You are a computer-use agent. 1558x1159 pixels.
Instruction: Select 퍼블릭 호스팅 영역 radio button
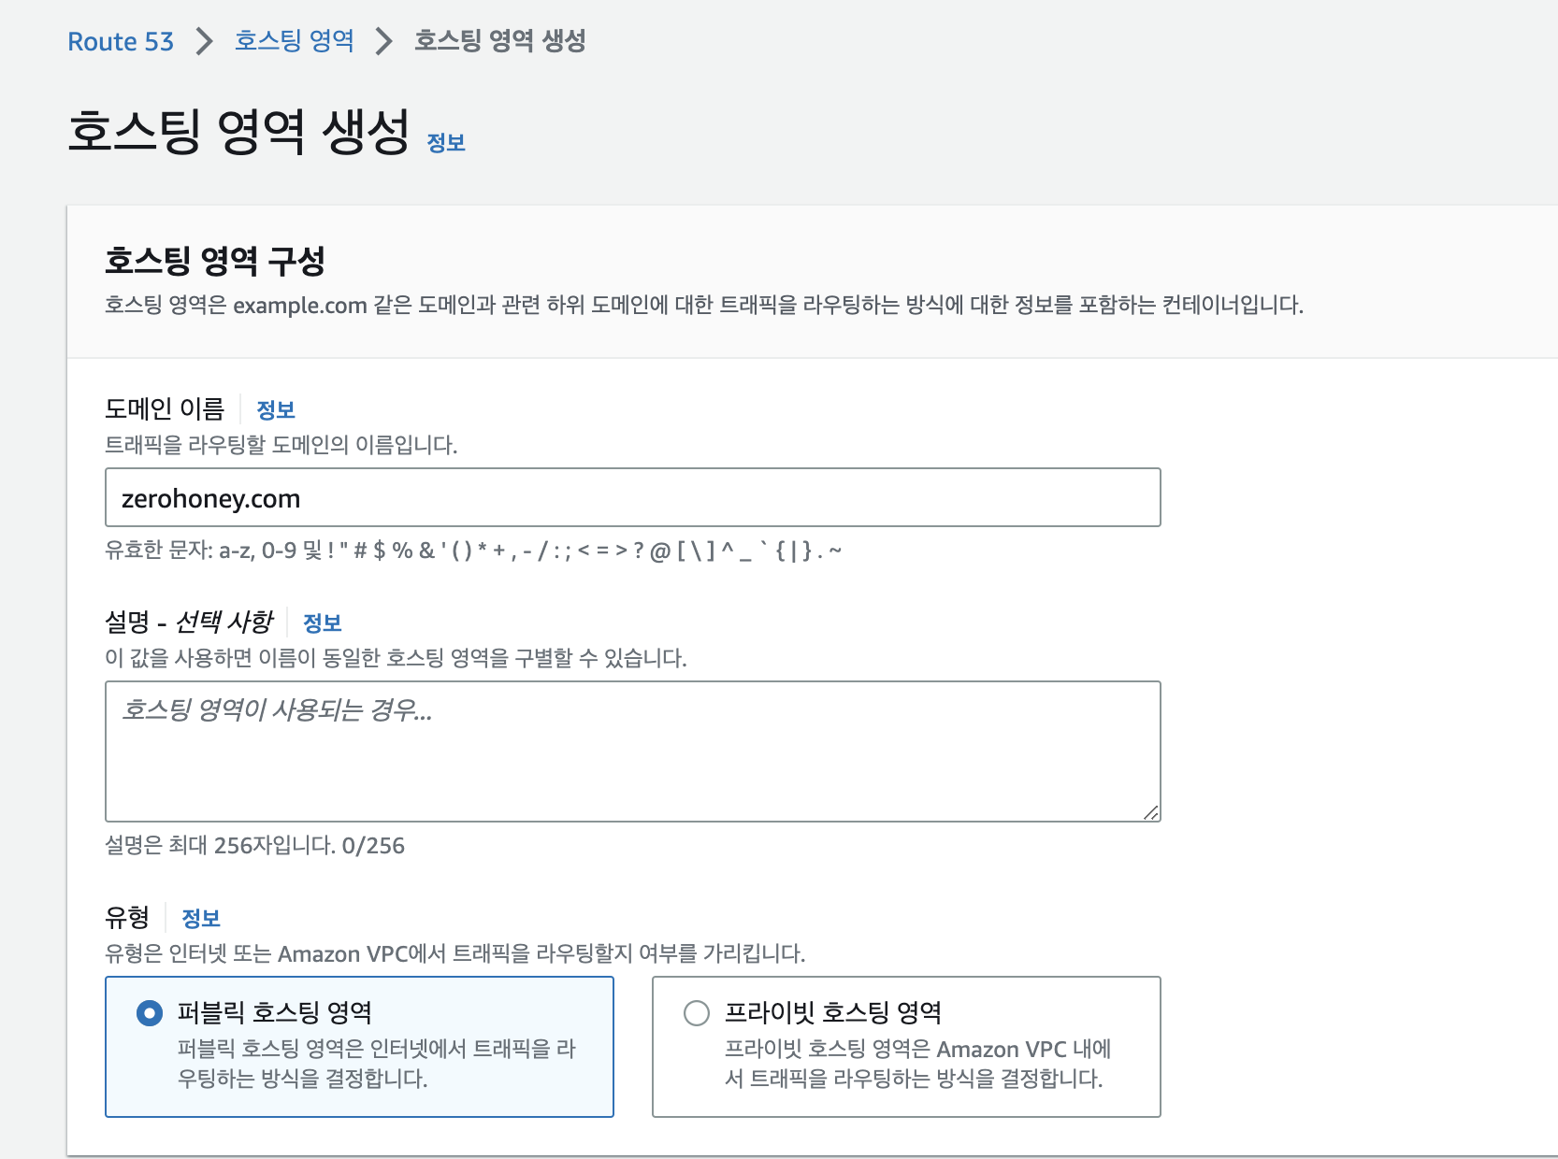[x=150, y=1013]
